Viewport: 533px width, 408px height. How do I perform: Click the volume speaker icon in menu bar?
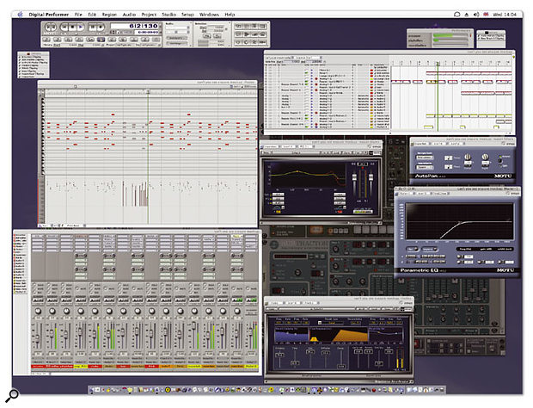[476, 15]
